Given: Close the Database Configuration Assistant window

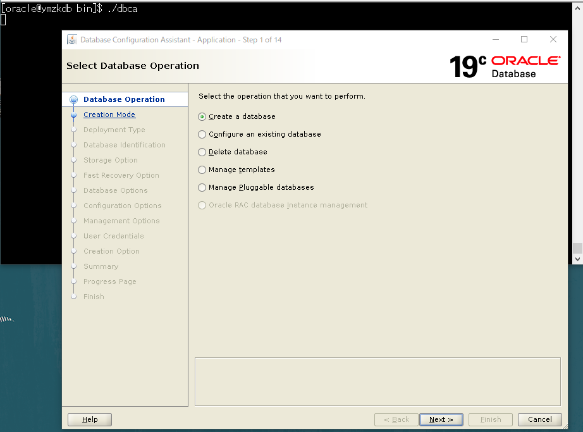Looking at the screenshot, I should click(553, 39).
